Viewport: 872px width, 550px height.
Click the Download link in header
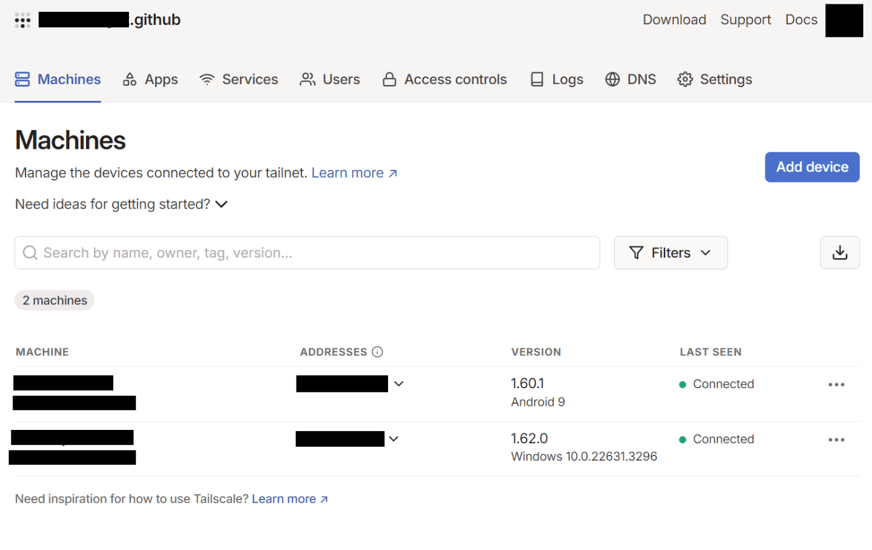pyautogui.click(x=675, y=20)
